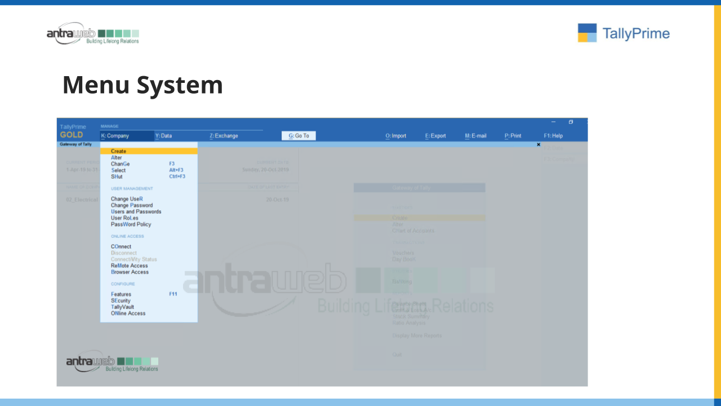Restore the TallyPrime window size
The width and height of the screenshot is (721, 406).
coord(570,122)
